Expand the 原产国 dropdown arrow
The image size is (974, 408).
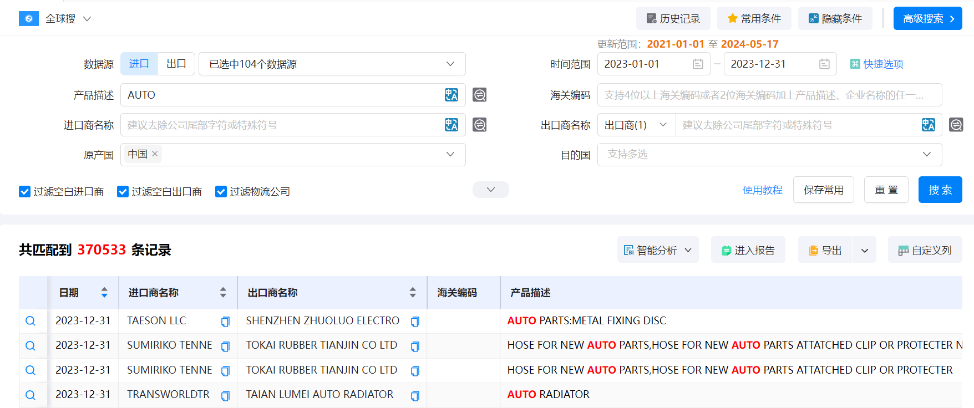[x=450, y=154]
